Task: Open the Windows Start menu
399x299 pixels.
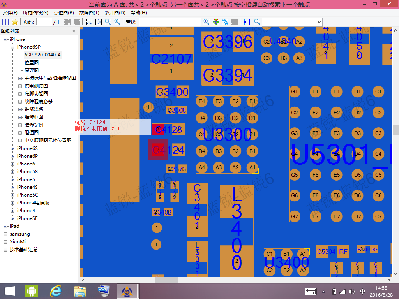Action: (x=10, y=291)
